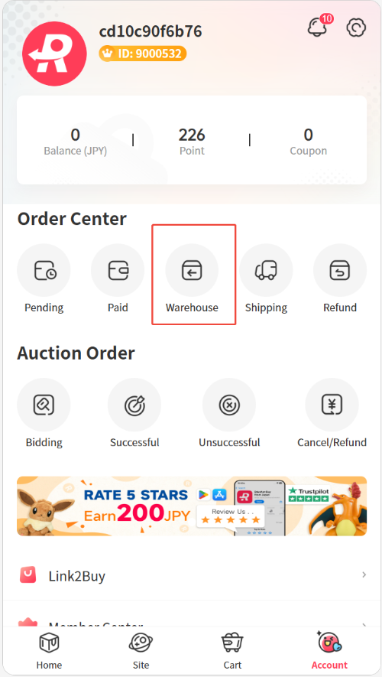Open Unsuccessful auctions icon
This screenshot has height=677, width=382.
click(229, 405)
